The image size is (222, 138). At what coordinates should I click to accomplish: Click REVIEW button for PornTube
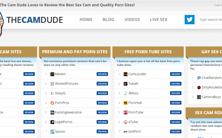(176, 113)
